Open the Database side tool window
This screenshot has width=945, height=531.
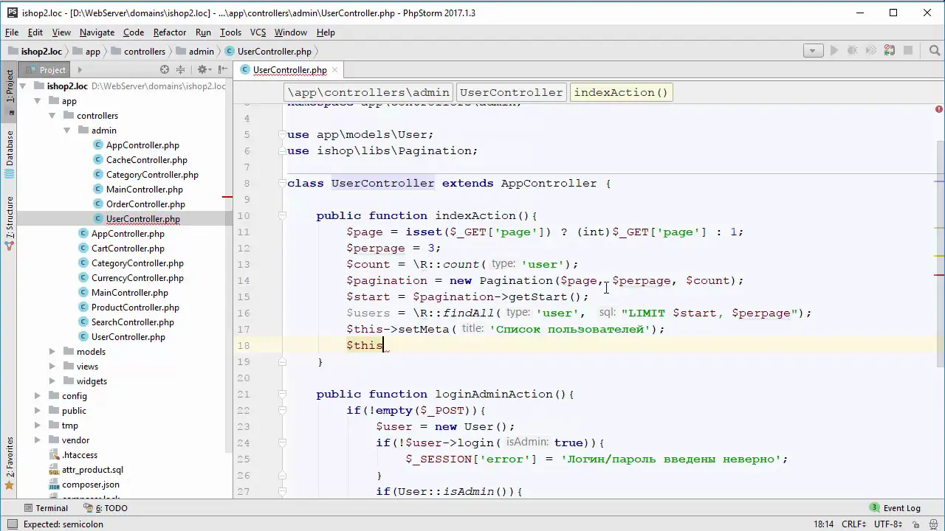tap(10, 153)
